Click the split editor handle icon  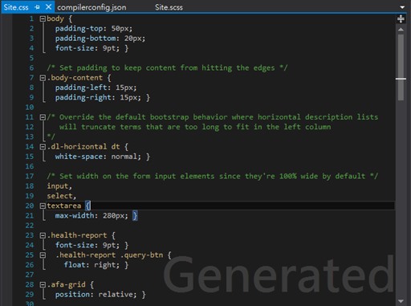[x=401, y=19]
